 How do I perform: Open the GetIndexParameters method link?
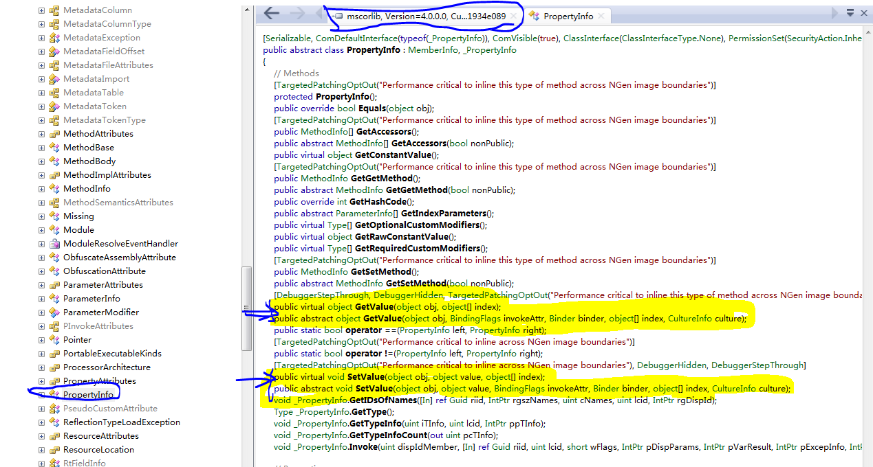point(444,214)
